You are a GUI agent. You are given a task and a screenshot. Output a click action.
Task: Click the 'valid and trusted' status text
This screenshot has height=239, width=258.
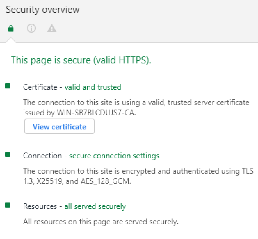(x=93, y=87)
